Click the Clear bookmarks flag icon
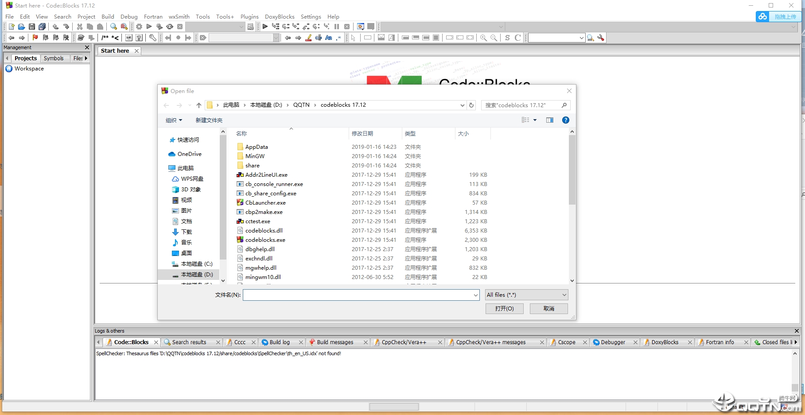 coord(66,38)
